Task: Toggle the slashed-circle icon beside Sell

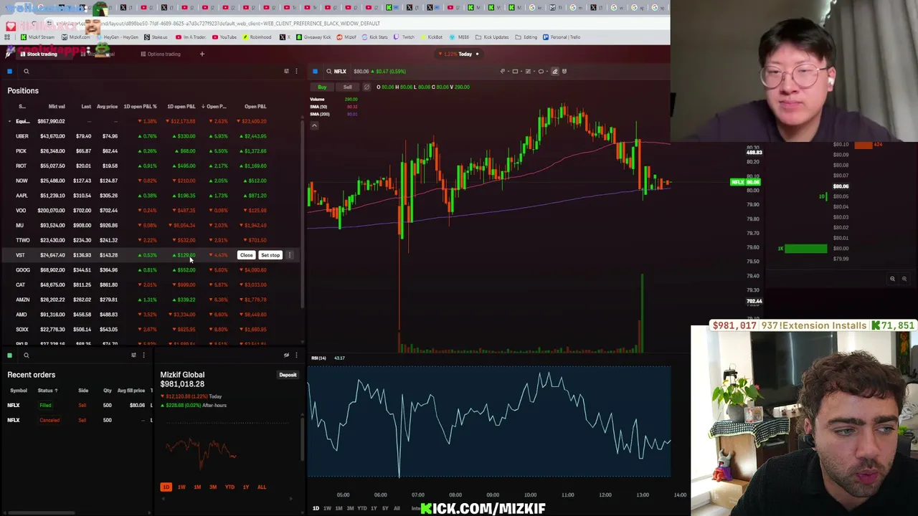Action: point(366,87)
